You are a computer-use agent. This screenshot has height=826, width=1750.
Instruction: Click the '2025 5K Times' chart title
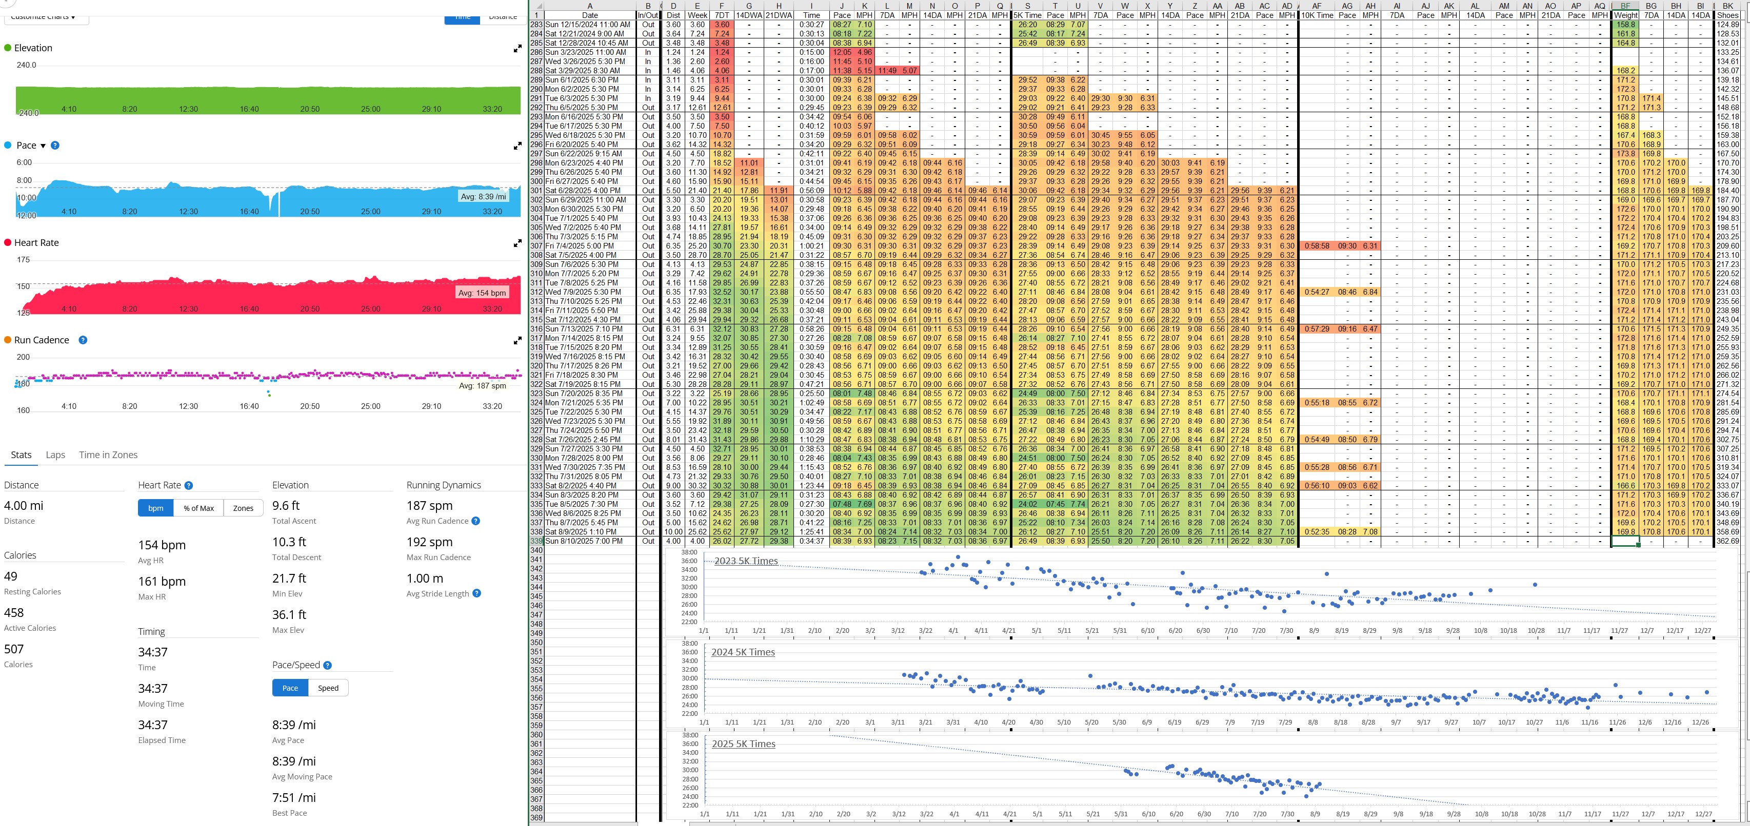(x=743, y=745)
